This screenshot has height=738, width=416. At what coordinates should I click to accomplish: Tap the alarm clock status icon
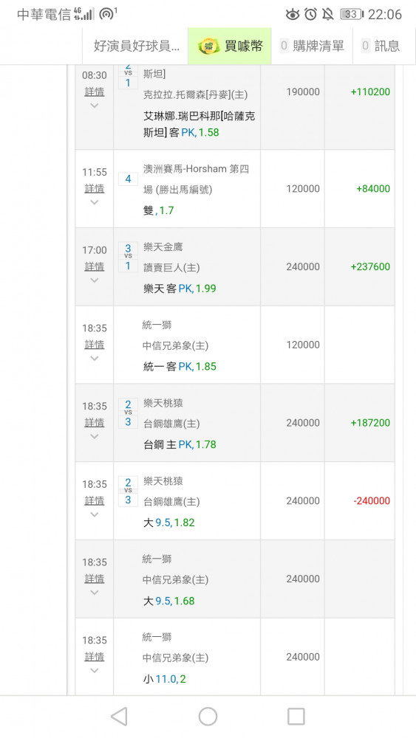pyautogui.click(x=310, y=14)
